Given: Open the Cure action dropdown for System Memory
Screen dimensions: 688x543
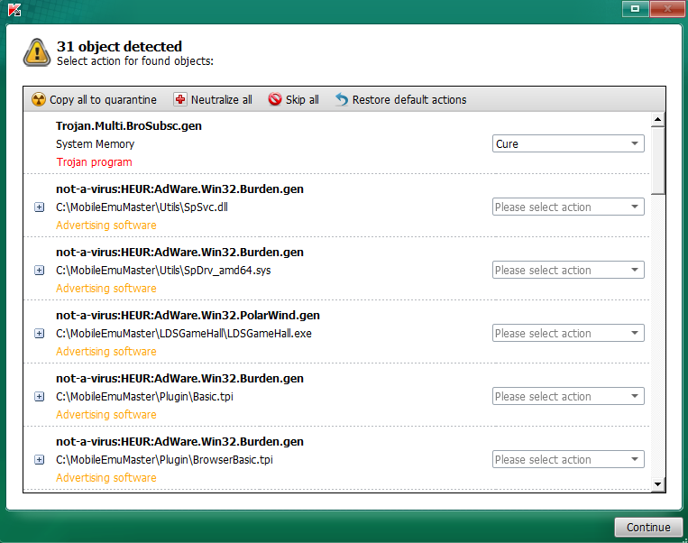Looking at the screenshot, I should [x=568, y=143].
